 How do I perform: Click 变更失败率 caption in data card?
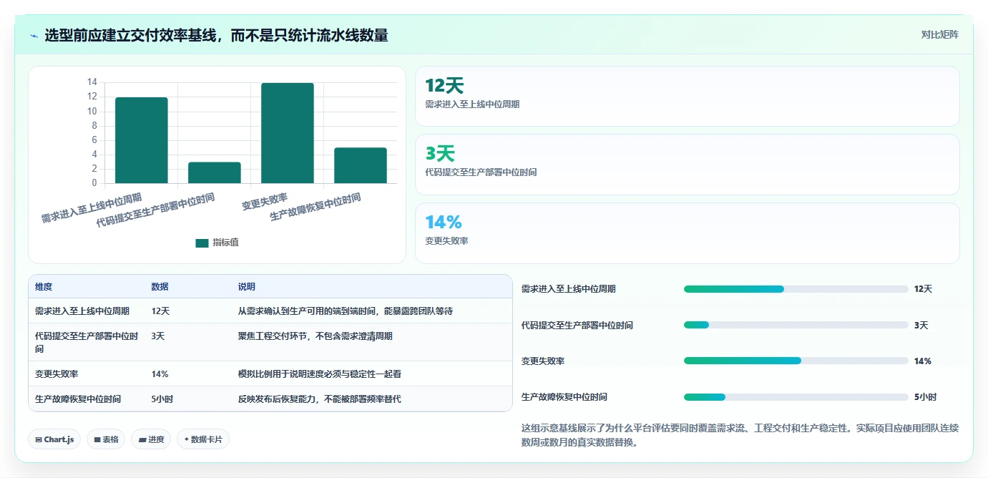(446, 241)
